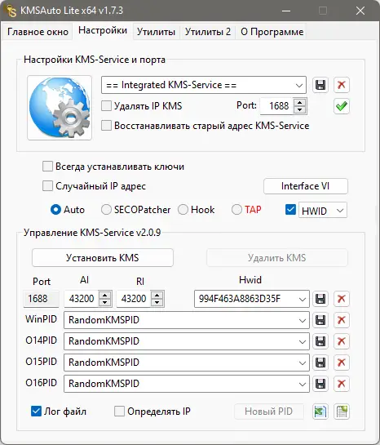Viewport: 380px width, 445px height.
Task: Click the Установить KMS button
Action: [x=103, y=258]
